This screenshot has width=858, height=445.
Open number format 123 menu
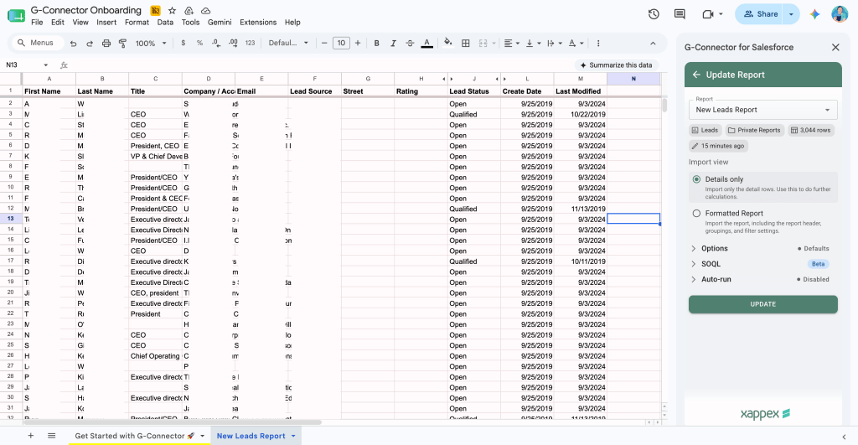[250, 44]
